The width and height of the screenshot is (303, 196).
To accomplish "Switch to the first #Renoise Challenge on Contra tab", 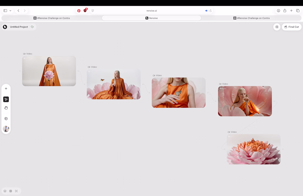I will [x=52, y=18].
